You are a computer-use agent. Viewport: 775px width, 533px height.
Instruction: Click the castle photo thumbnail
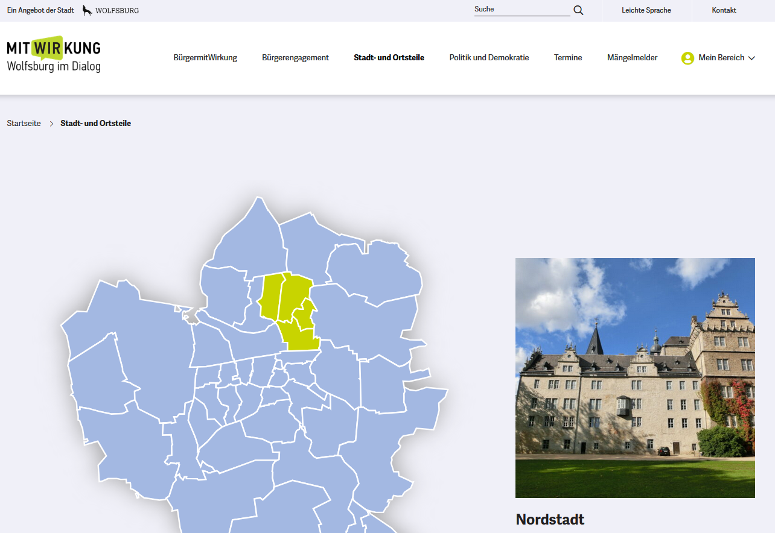click(x=635, y=377)
